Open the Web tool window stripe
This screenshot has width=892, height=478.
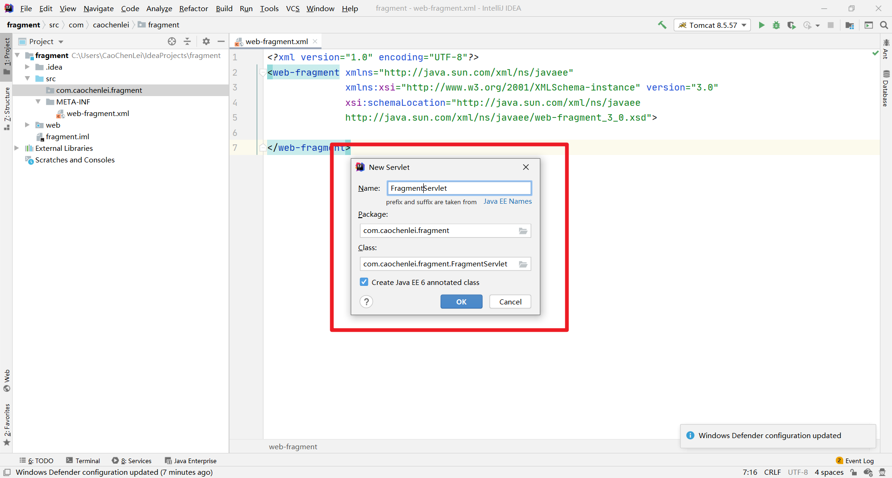pyautogui.click(x=7, y=381)
